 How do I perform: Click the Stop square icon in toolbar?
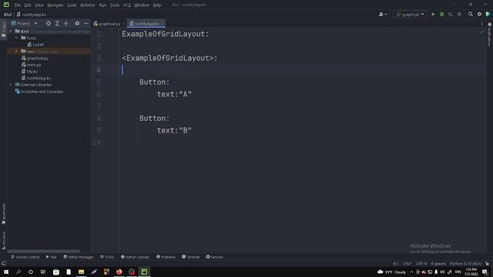[x=459, y=15]
